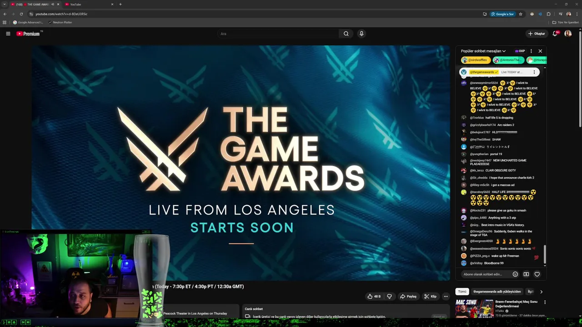Open a new browser tab
The height and width of the screenshot is (327, 582).
[120, 4]
